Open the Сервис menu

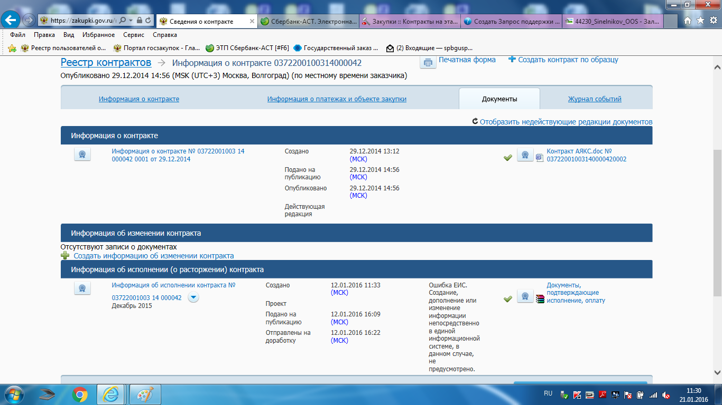click(134, 35)
